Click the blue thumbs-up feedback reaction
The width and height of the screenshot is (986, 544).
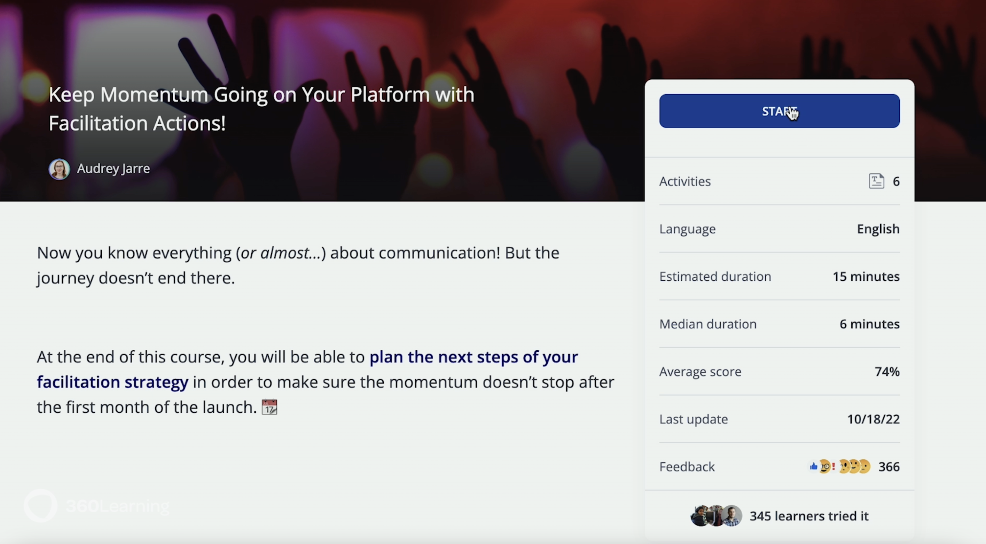coord(813,466)
